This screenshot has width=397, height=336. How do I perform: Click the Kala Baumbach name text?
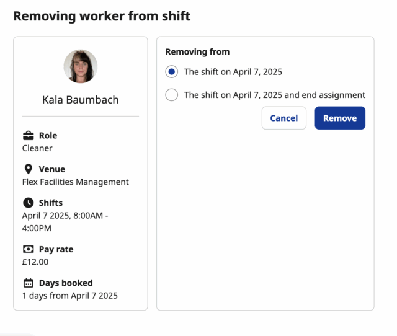(x=81, y=100)
